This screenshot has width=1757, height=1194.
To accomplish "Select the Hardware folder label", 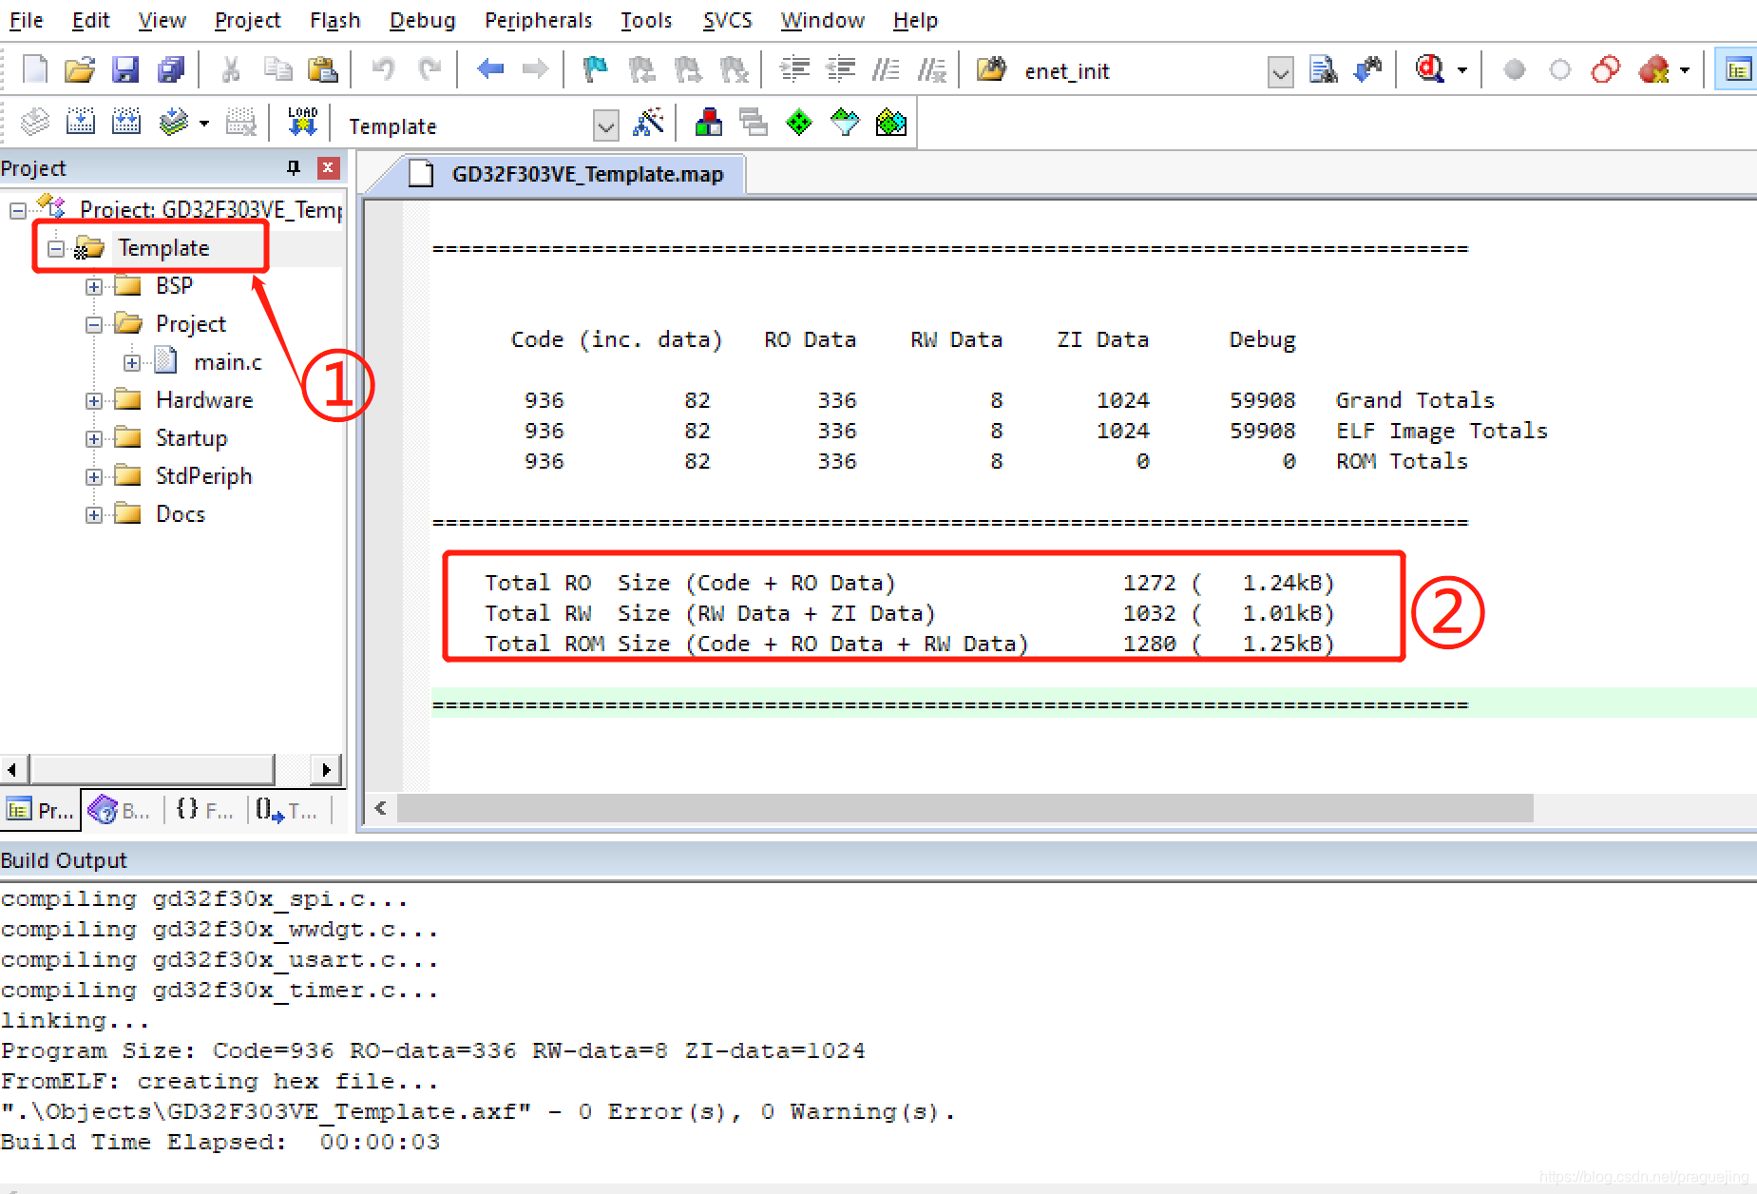I will click(204, 400).
